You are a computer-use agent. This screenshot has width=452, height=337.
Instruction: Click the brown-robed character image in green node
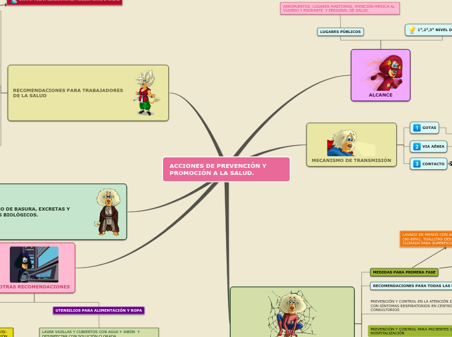coord(108,212)
